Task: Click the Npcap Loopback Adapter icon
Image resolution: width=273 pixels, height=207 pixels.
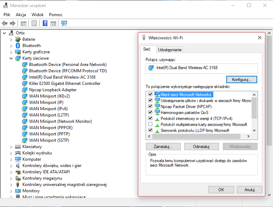Action: pyautogui.click(x=25, y=90)
